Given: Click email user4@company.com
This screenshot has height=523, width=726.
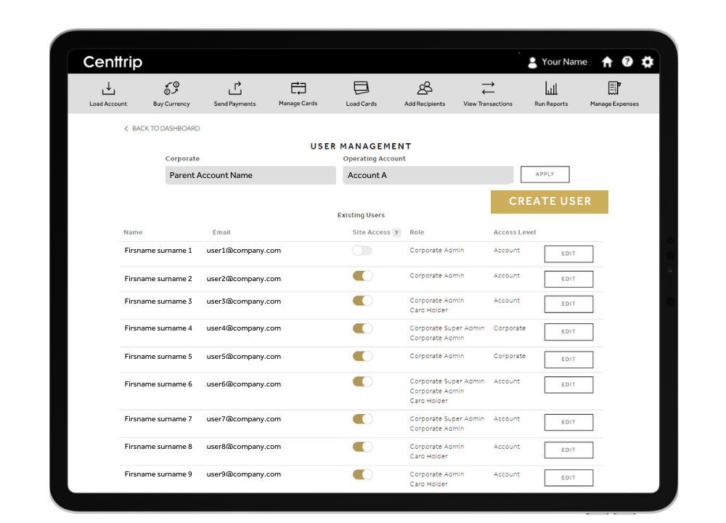Looking at the screenshot, I should point(243,328).
